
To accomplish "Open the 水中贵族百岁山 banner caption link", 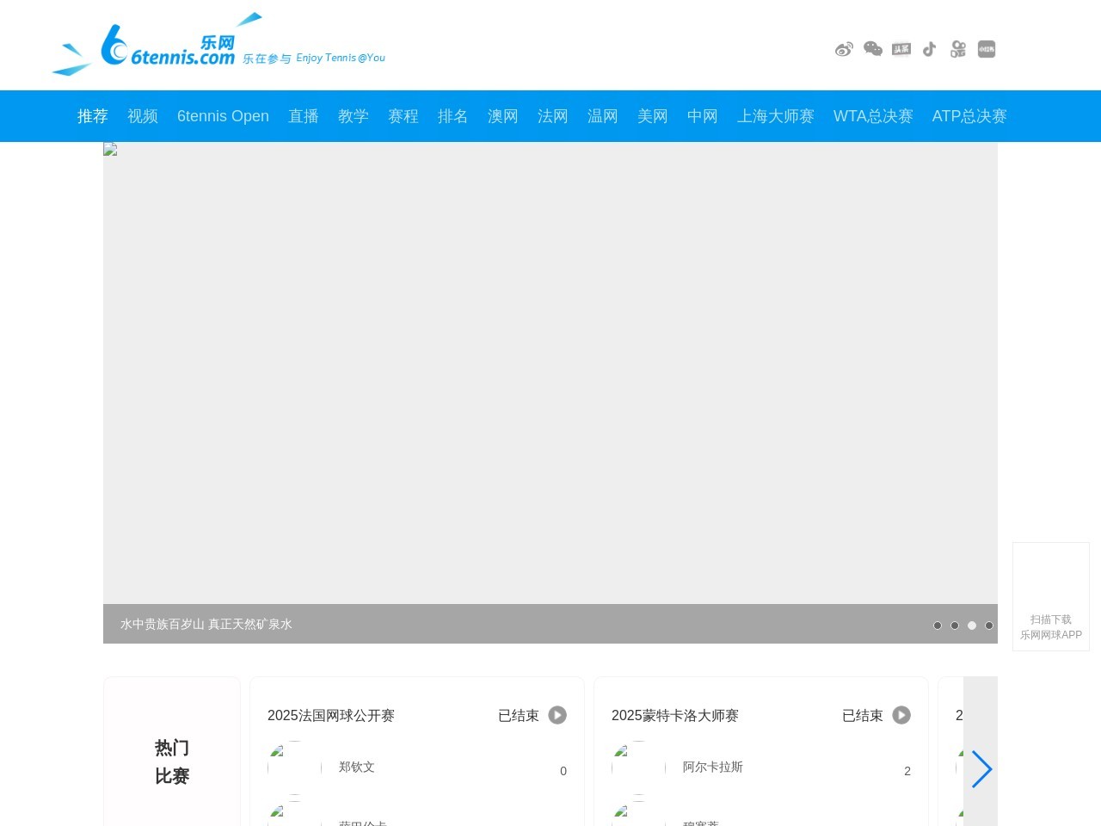I will [206, 625].
